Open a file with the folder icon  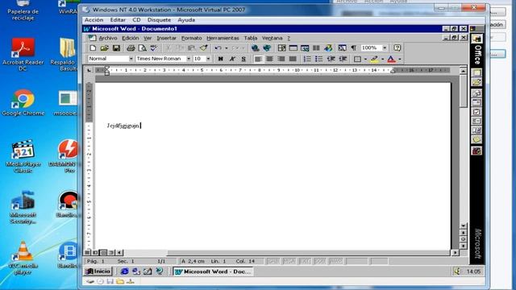(104, 48)
